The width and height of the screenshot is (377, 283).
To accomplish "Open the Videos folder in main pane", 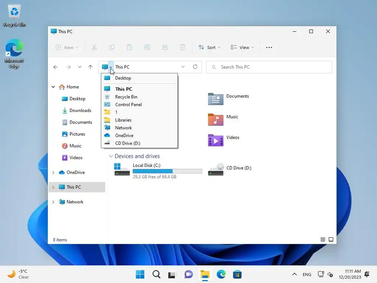I will (x=215, y=140).
